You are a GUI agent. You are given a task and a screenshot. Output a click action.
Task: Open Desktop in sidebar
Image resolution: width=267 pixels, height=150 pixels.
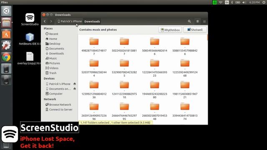click(53, 43)
